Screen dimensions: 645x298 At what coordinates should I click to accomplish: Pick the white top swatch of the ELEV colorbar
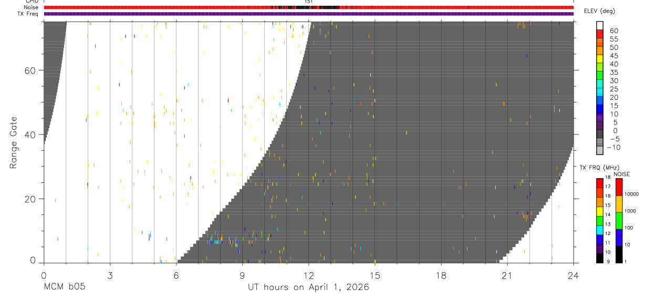pyautogui.click(x=600, y=26)
